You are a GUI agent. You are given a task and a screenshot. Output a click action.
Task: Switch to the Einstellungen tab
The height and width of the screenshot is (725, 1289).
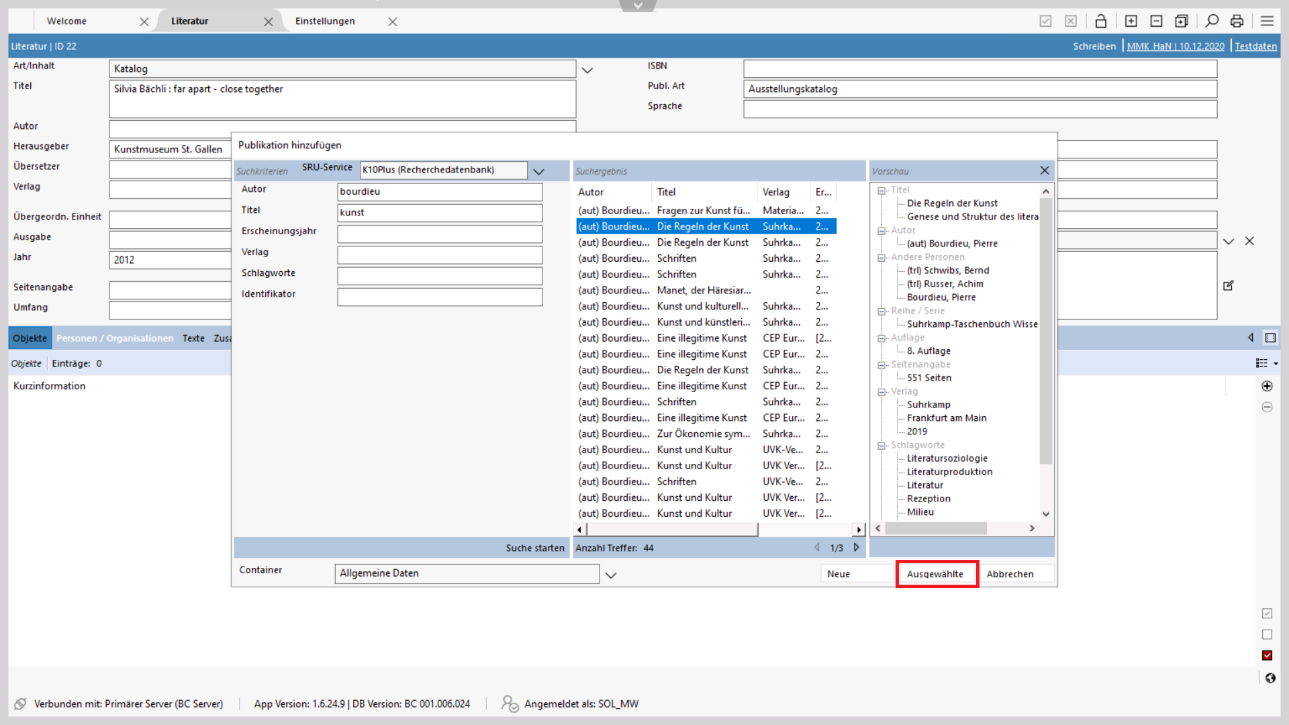325,21
